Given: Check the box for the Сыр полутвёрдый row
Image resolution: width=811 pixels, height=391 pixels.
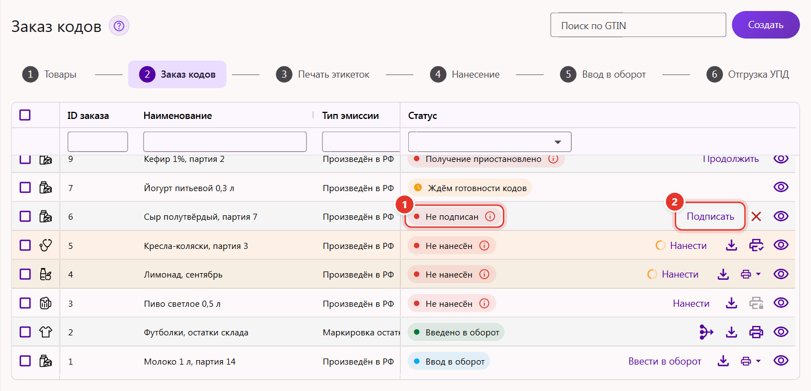Looking at the screenshot, I should (x=25, y=216).
